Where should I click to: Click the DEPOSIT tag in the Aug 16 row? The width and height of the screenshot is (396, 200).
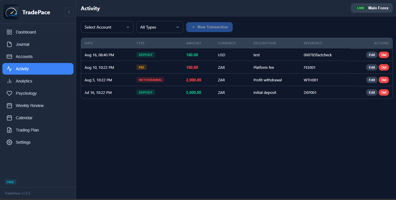point(146,55)
